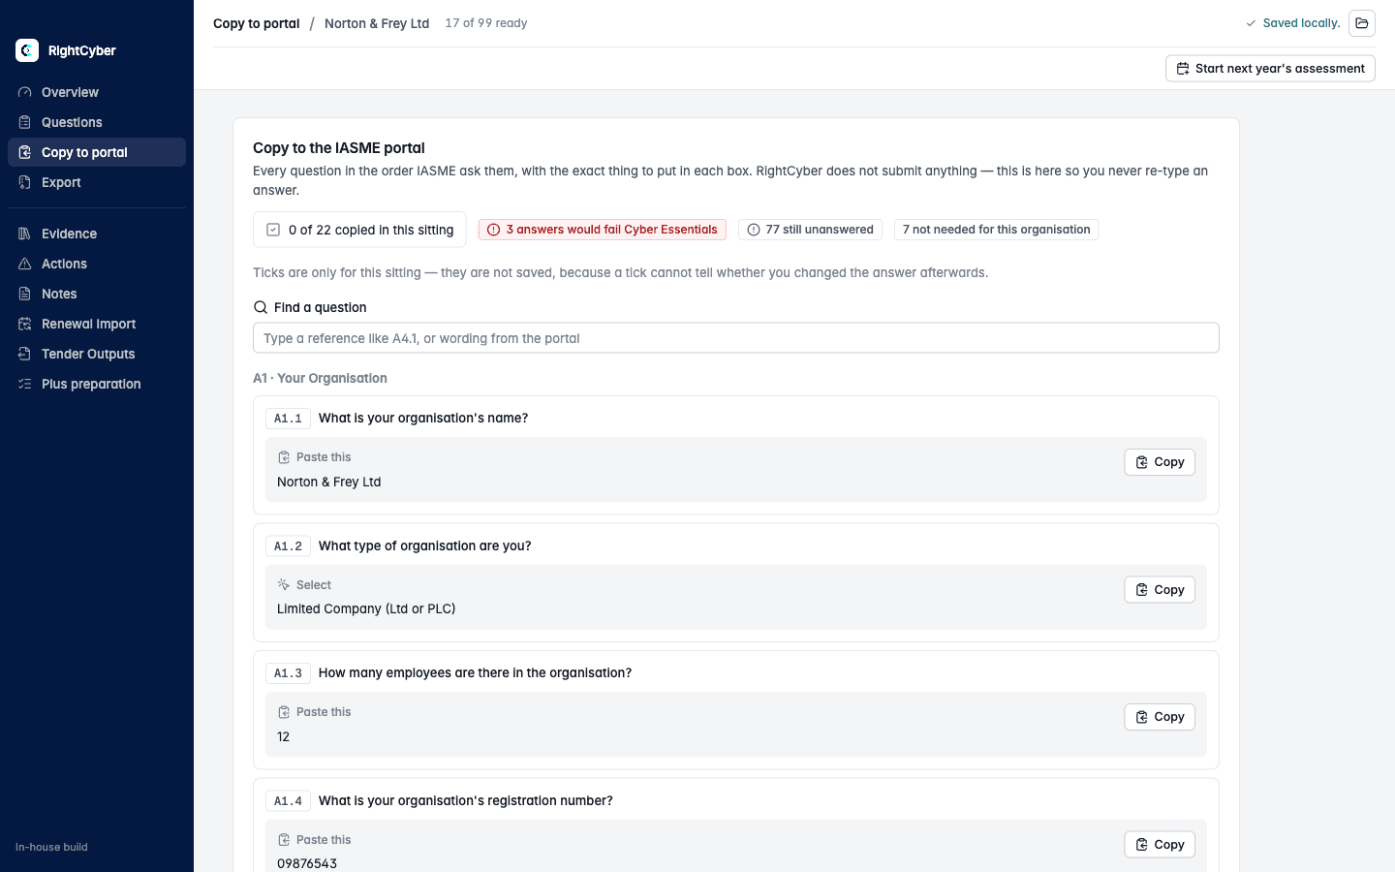The height and width of the screenshot is (872, 1395).
Task: Click the A1 · Your Organisation section heading
Action: coord(320,378)
